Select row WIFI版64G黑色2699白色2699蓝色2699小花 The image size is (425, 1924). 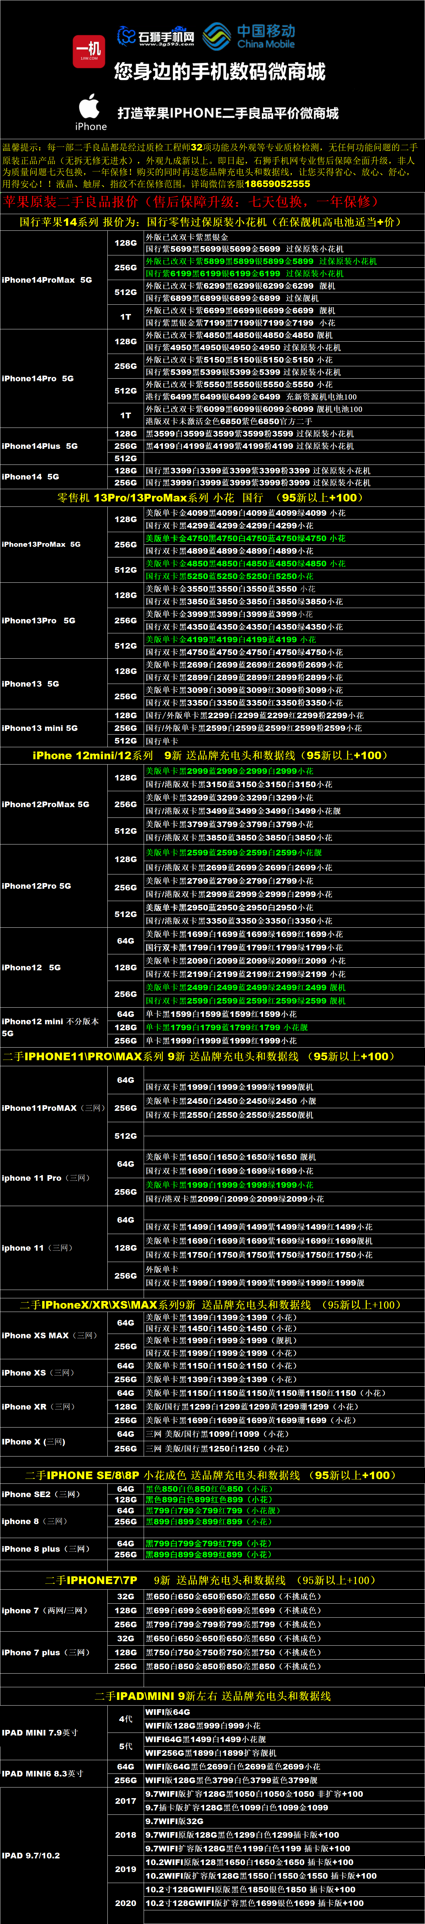283,1766
